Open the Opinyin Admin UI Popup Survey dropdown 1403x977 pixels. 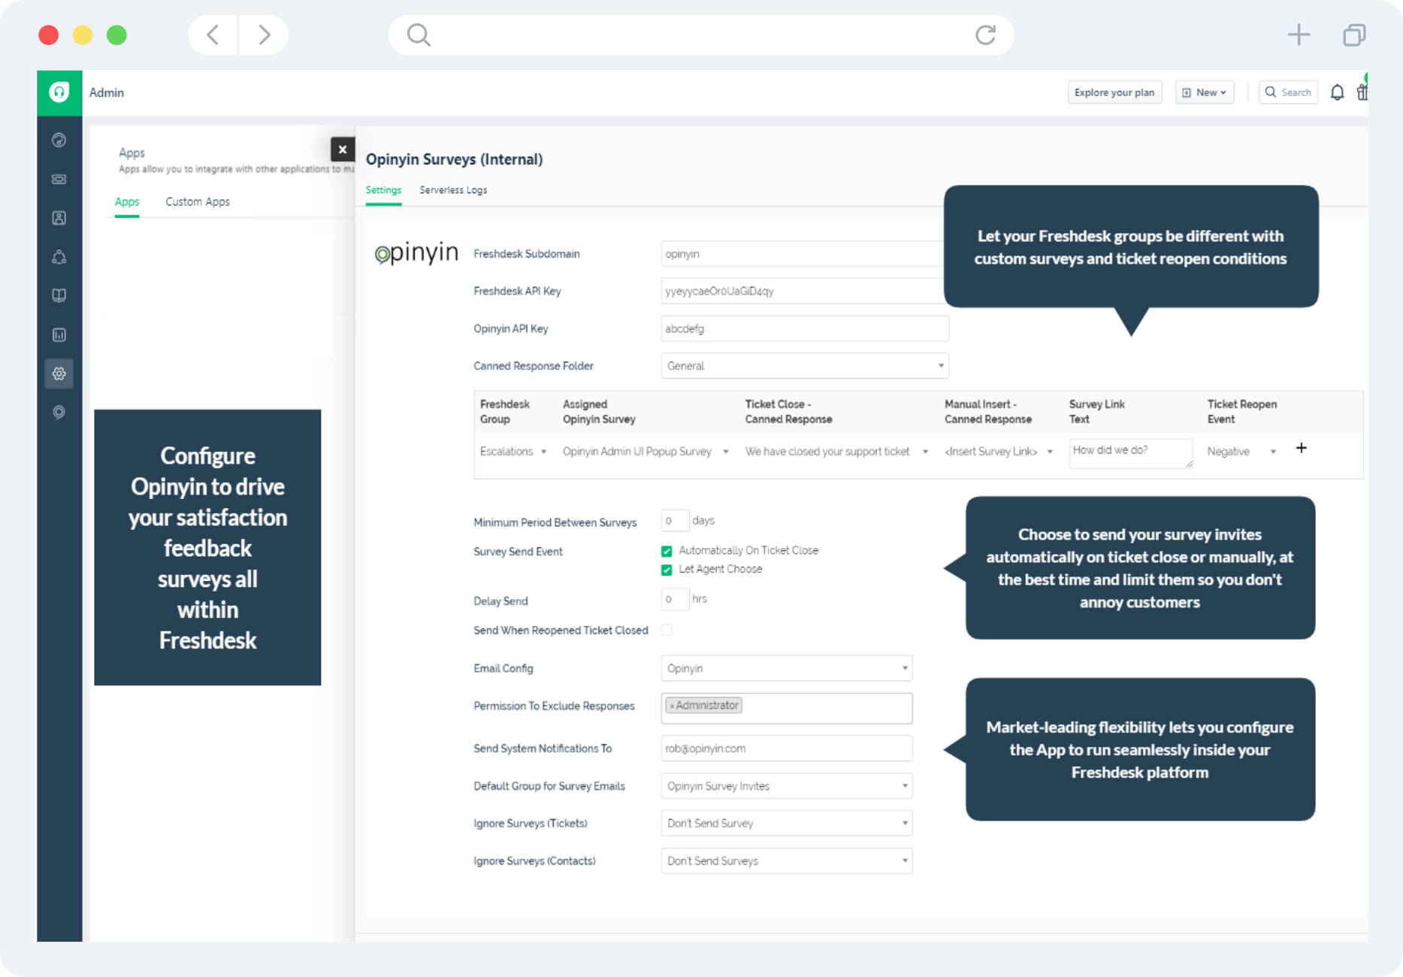click(x=646, y=452)
